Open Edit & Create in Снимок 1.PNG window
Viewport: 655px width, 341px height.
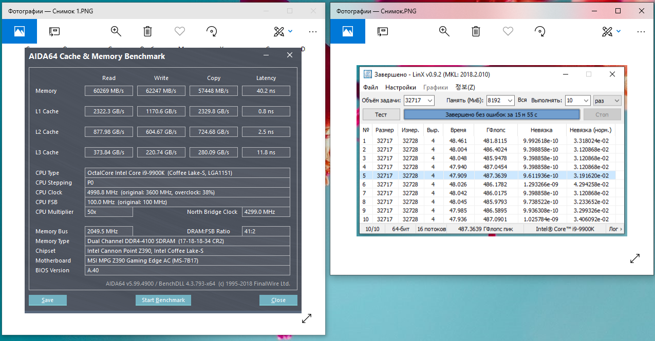283,31
